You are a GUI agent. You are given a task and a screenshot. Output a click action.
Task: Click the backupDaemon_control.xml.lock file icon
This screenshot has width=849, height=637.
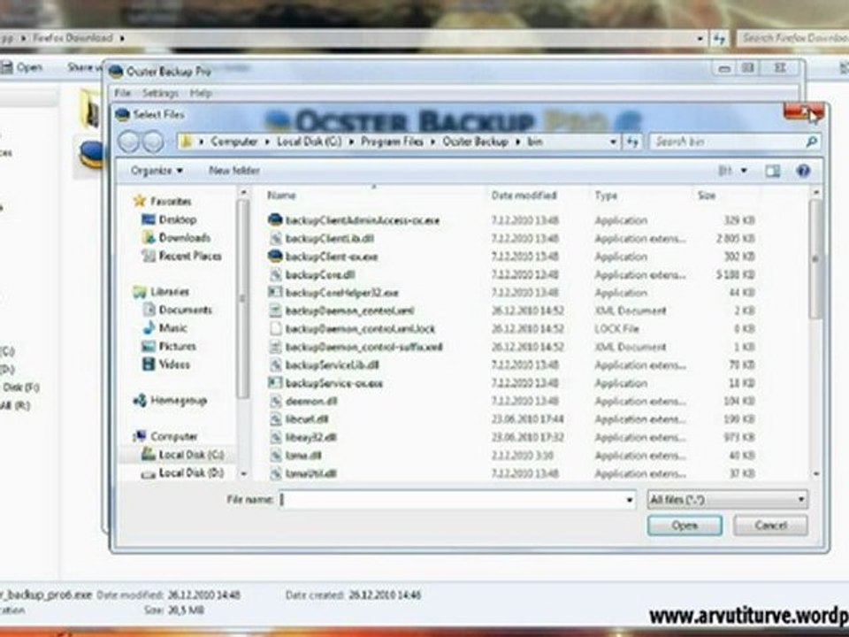276,329
